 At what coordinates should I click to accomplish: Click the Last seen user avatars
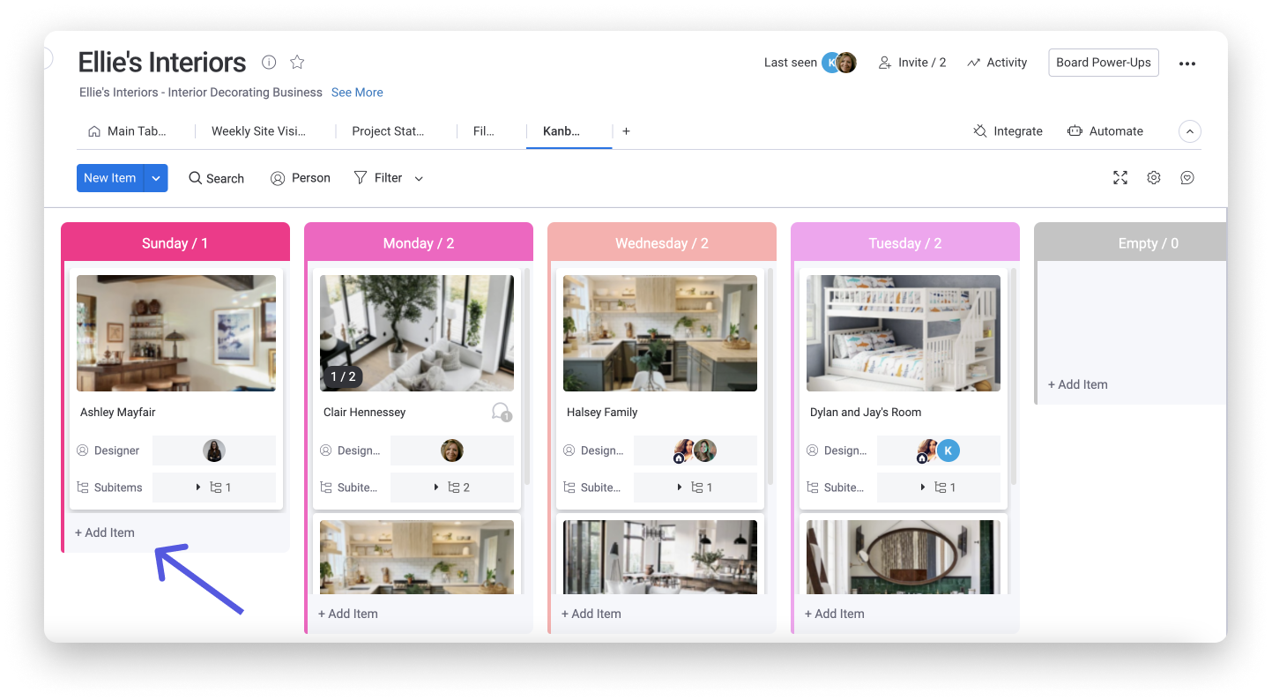point(839,63)
